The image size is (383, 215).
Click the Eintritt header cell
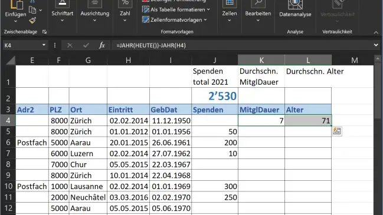[128, 110]
